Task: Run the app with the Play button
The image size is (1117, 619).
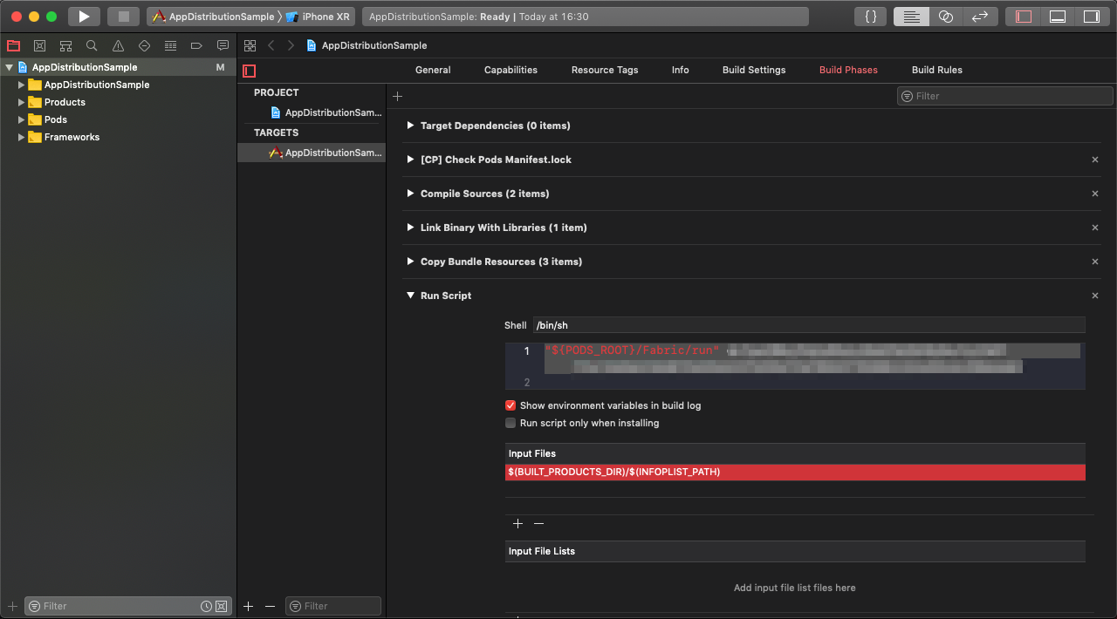Action: (84, 17)
